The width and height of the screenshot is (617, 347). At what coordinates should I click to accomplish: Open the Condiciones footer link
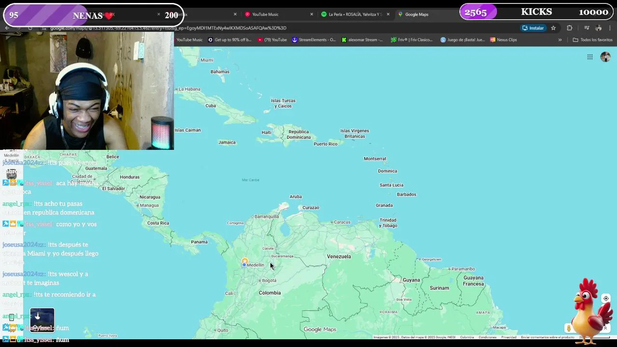pos(487,337)
